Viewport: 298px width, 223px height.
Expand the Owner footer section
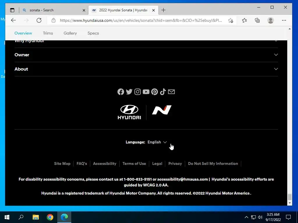(x=146, y=55)
